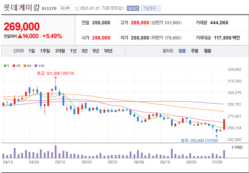Click the red up triangle next to 14,000
This screenshot has height=173, width=249.
coord(20,36)
